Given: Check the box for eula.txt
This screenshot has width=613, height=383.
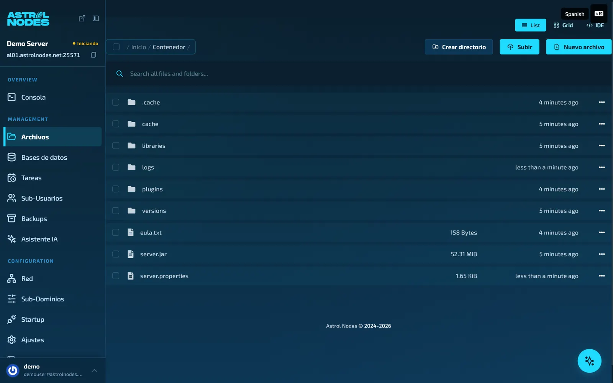Looking at the screenshot, I should [x=116, y=232].
